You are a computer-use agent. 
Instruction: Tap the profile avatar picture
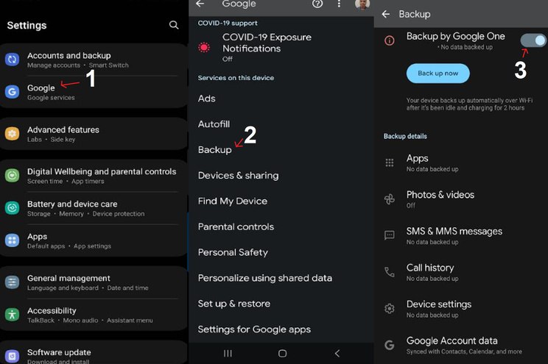[362, 4]
